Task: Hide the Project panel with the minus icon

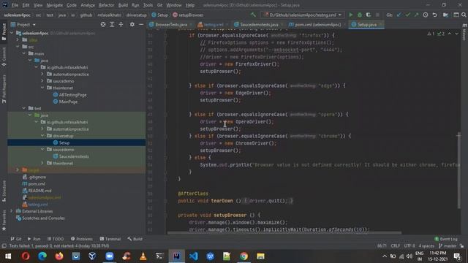Action: tap(141, 24)
